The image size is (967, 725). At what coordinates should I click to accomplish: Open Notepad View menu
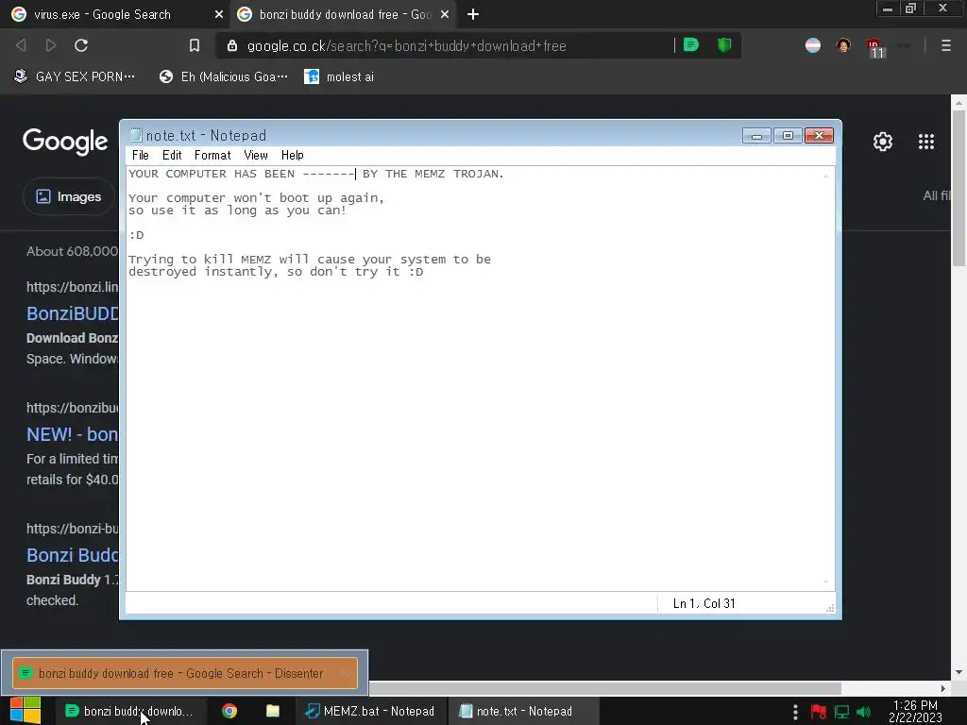255,156
